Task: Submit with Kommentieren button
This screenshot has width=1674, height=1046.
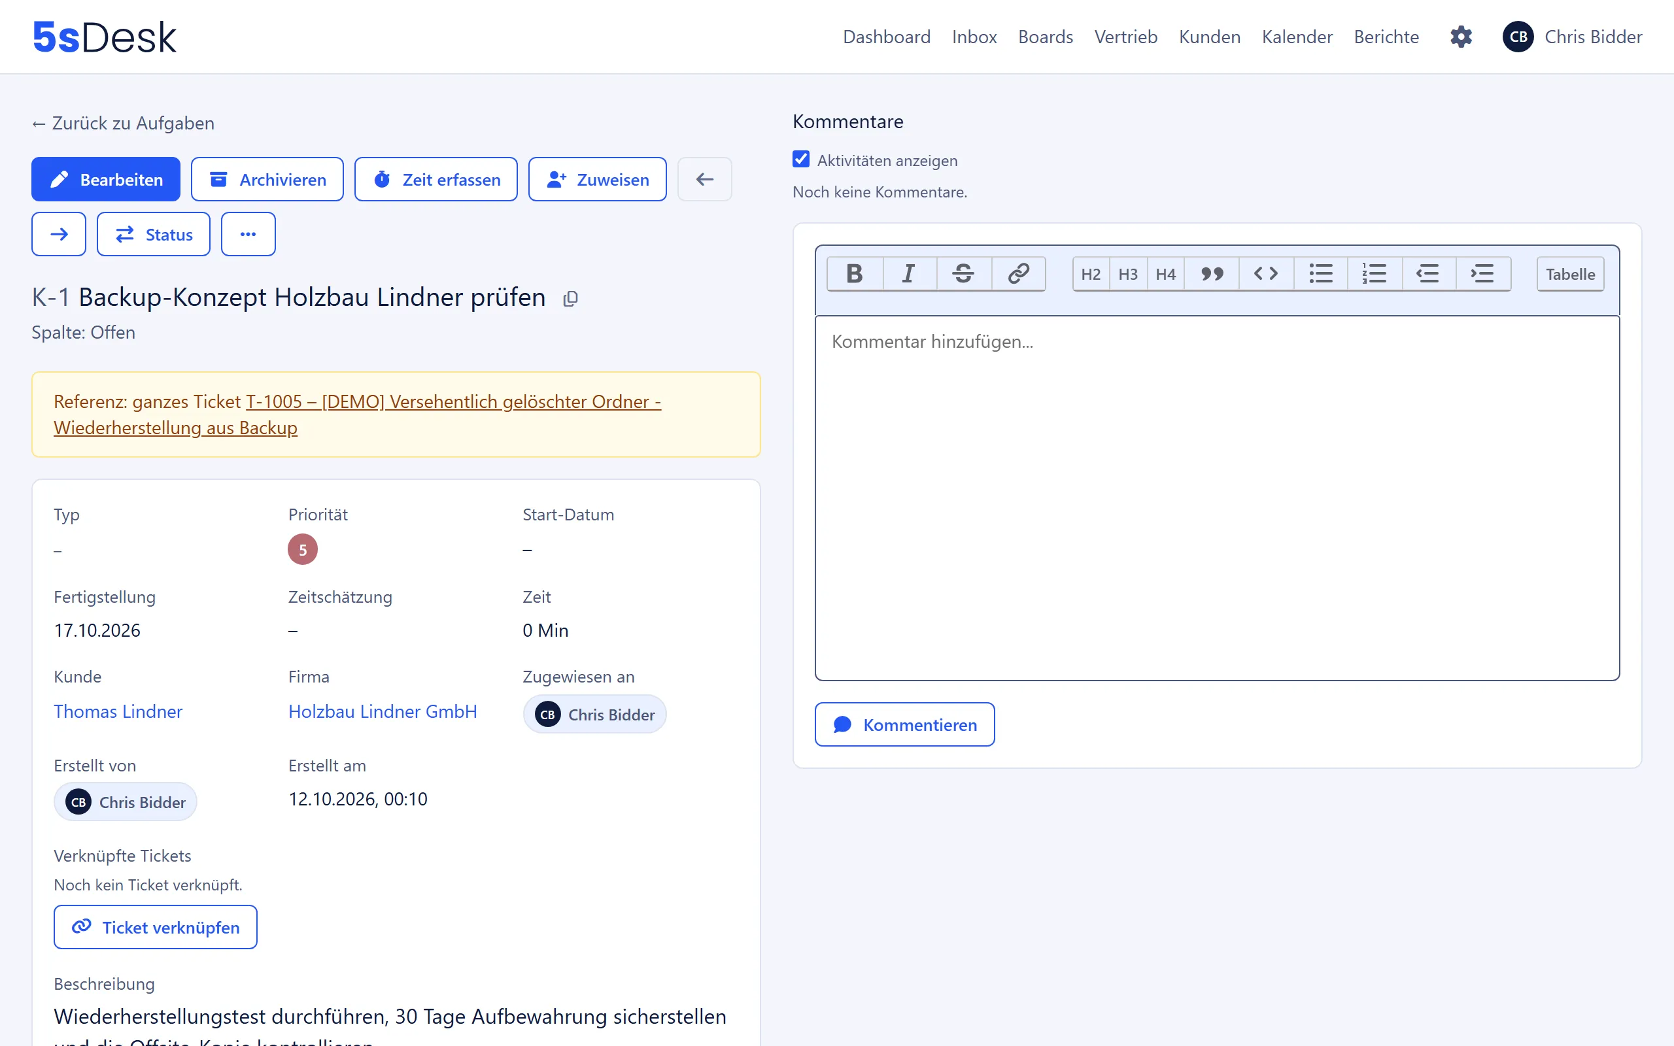Action: click(905, 724)
